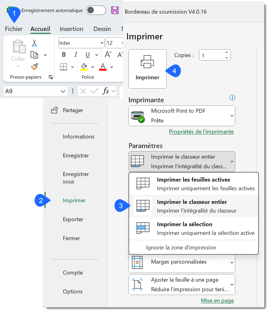Open the Insertion ribbon tab
This screenshot has height=312, width=269.
click(x=72, y=29)
